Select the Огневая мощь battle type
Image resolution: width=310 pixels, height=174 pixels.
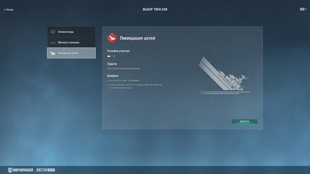click(x=71, y=32)
